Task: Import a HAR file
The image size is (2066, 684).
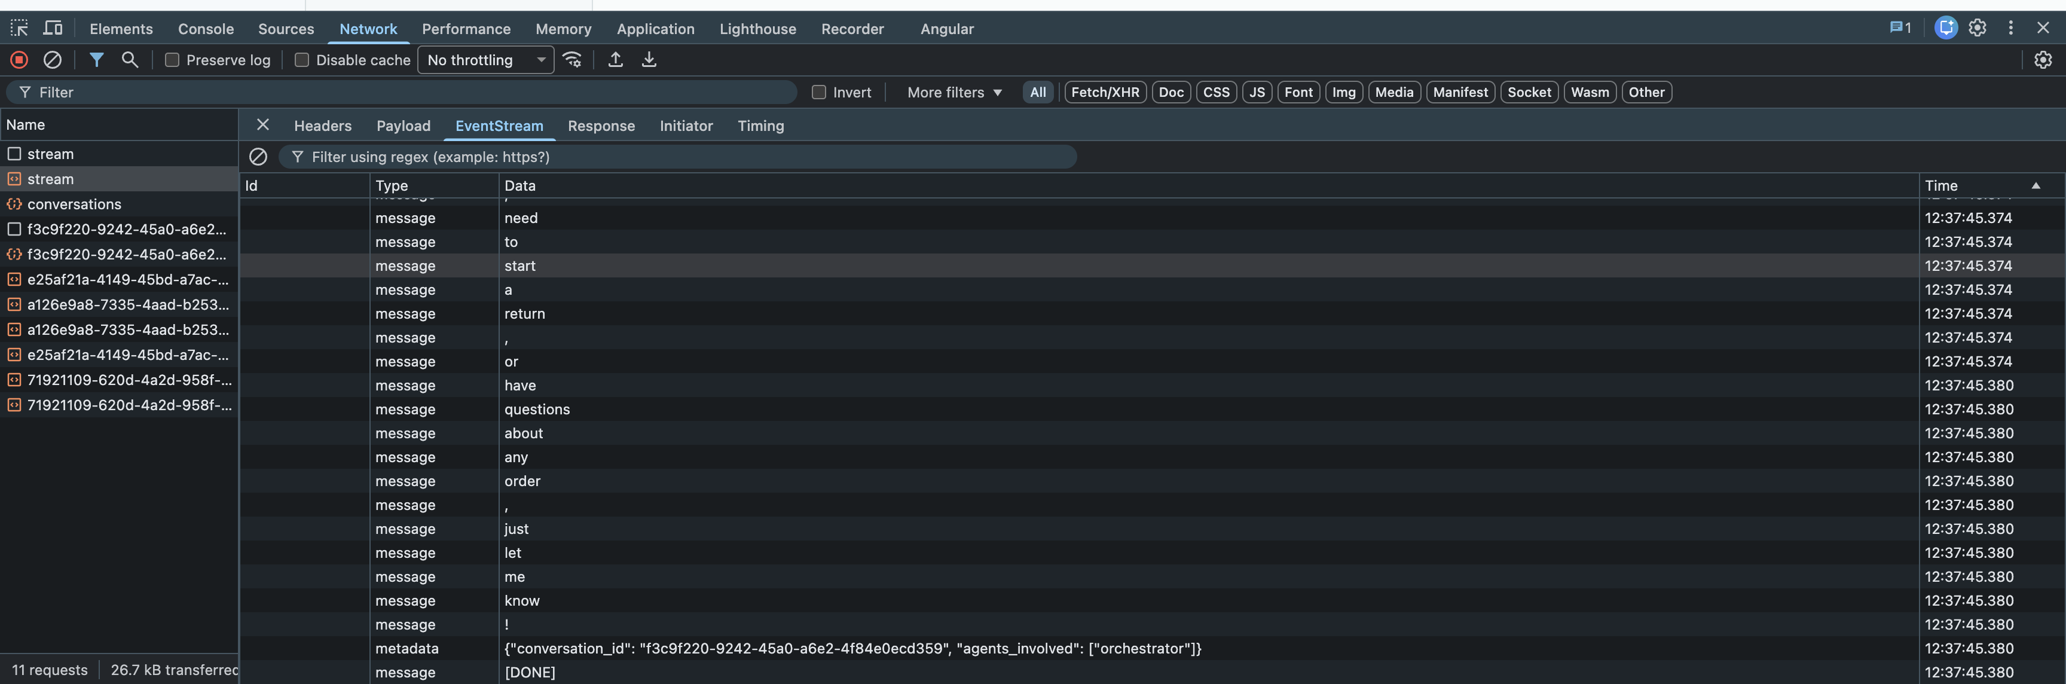Action: [x=615, y=59]
